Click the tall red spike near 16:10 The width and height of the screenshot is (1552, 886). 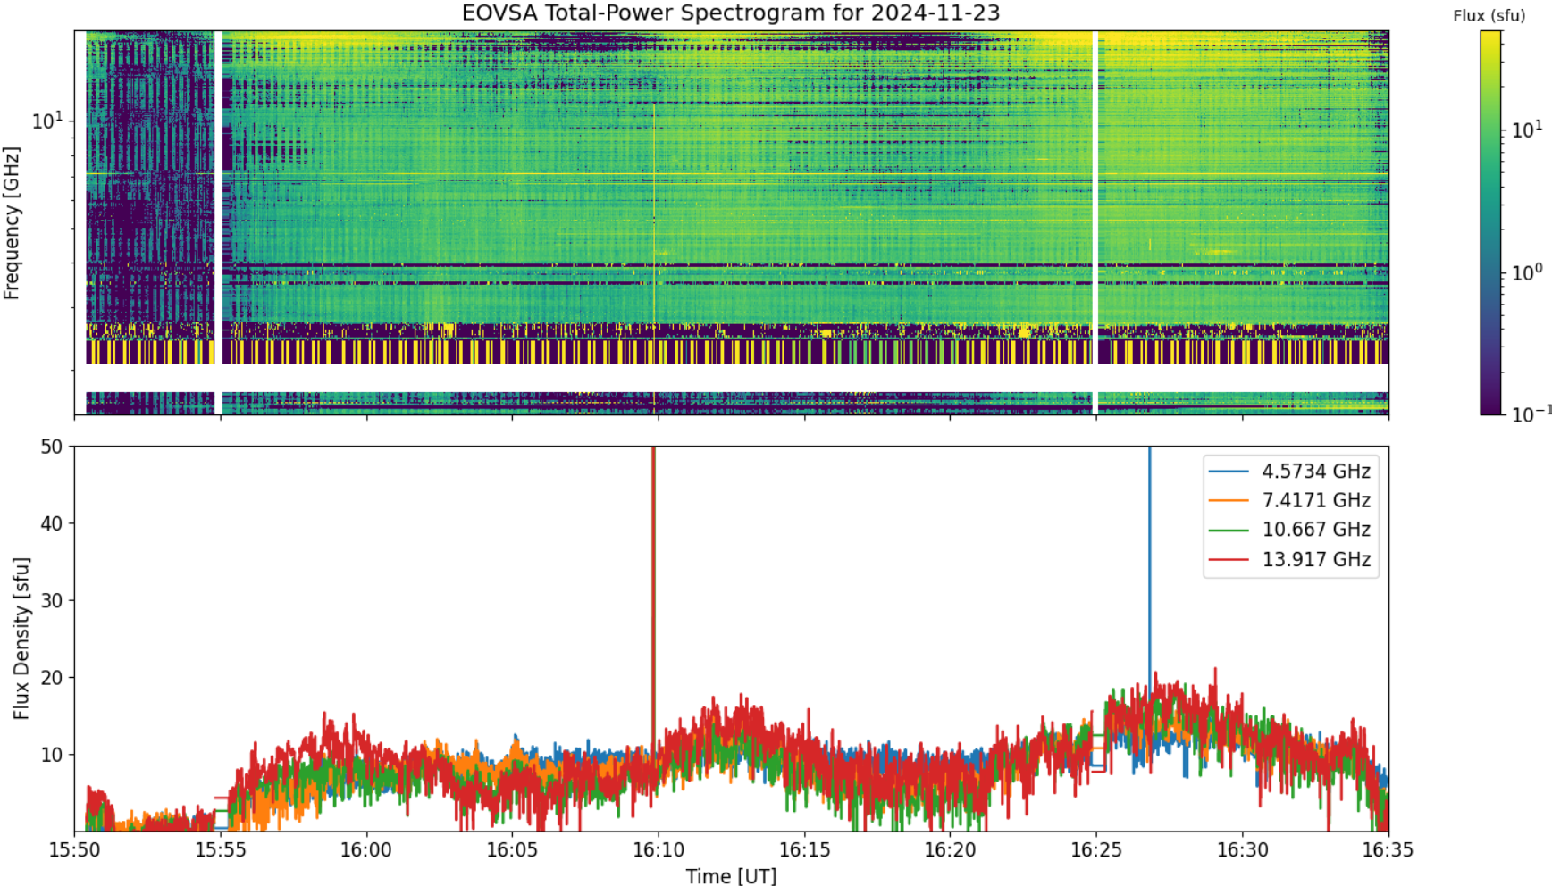653,598
